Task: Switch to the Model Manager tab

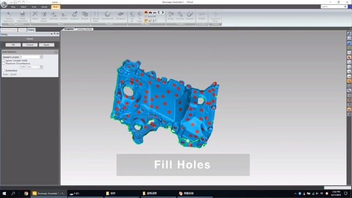Action: [9, 30]
